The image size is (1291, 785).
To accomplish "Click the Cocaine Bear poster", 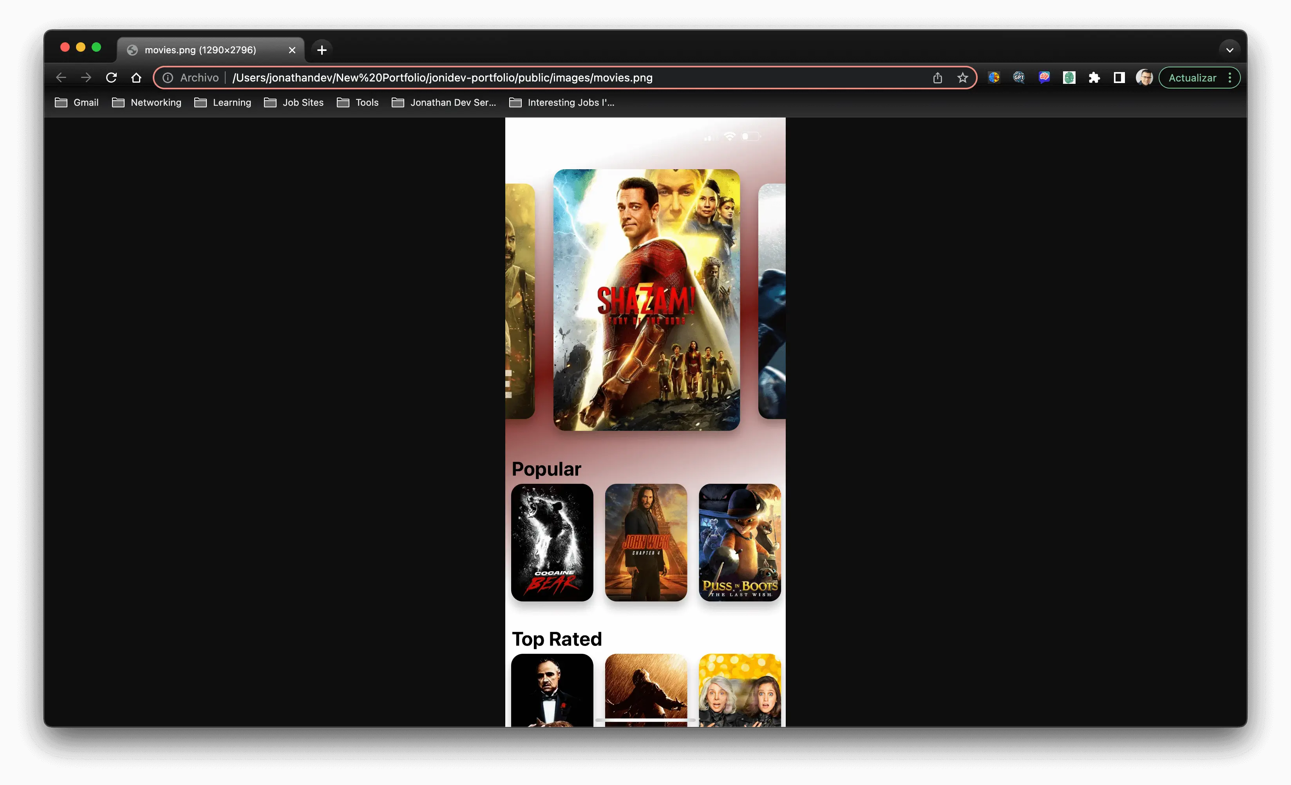I will click(x=552, y=543).
